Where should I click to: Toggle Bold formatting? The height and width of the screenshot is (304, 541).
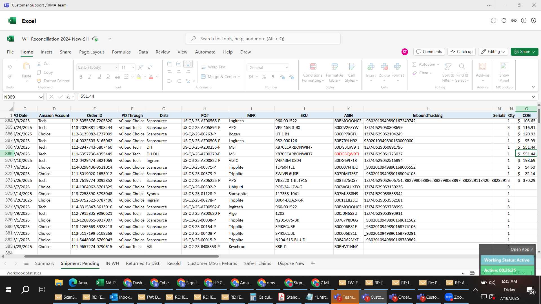tap(81, 77)
